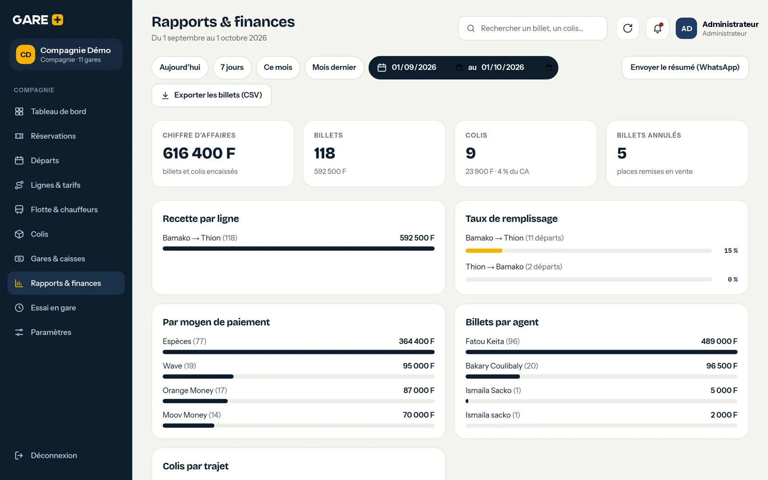768x480 pixels.
Task: Open Gares & caisses
Action: pyautogui.click(x=66, y=259)
